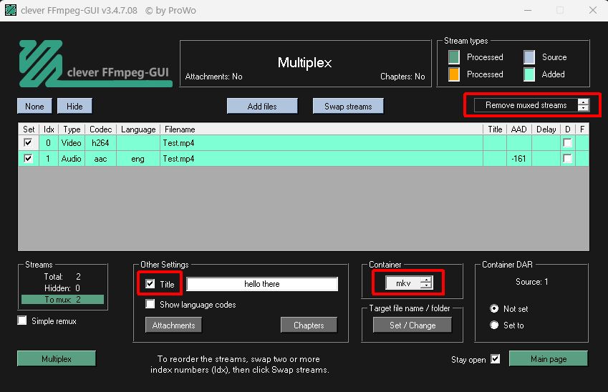Click the AAD column header
The height and width of the screenshot is (392, 608).
pyautogui.click(x=518, y=129)
